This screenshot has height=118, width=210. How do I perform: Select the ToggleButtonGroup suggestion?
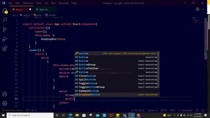(x=116, y=87)
